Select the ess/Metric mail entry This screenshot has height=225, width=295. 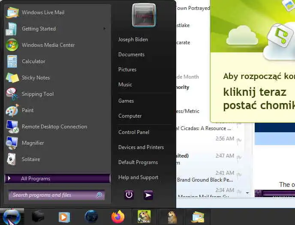click(x=188, y=111)
